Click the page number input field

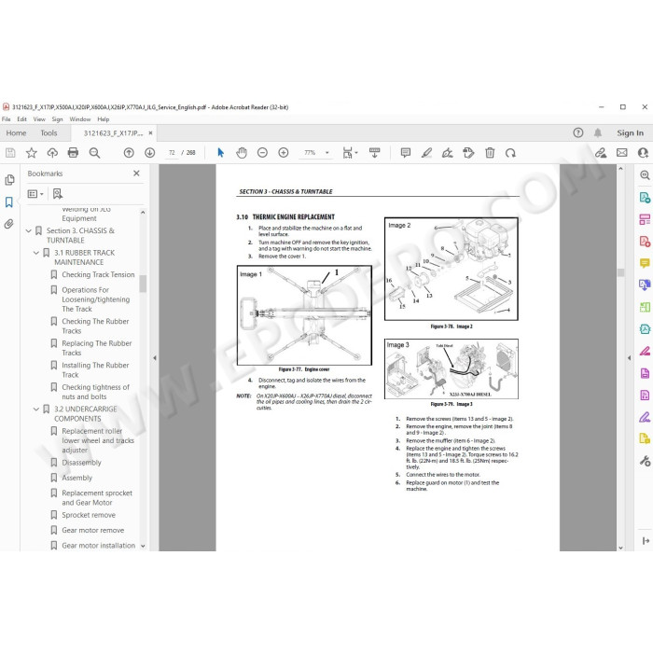172,153
